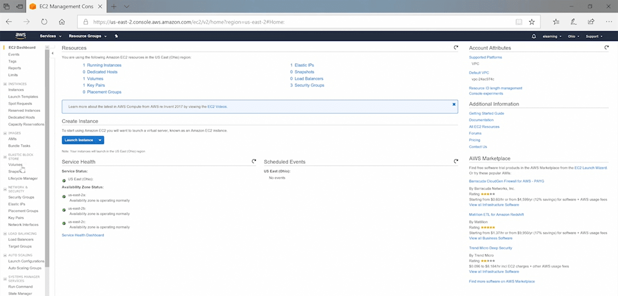Open the Services dropdown menu

click(50, 36)
